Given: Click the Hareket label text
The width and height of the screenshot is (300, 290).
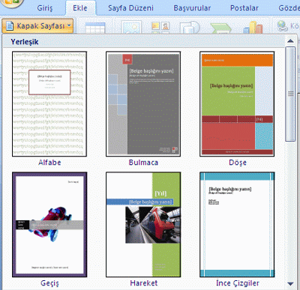Looking at the screenshot, I should [144, 283].
